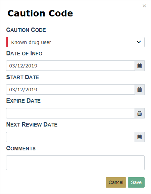
Task: Select the empty Expire Date field
Action: [70, 113]
